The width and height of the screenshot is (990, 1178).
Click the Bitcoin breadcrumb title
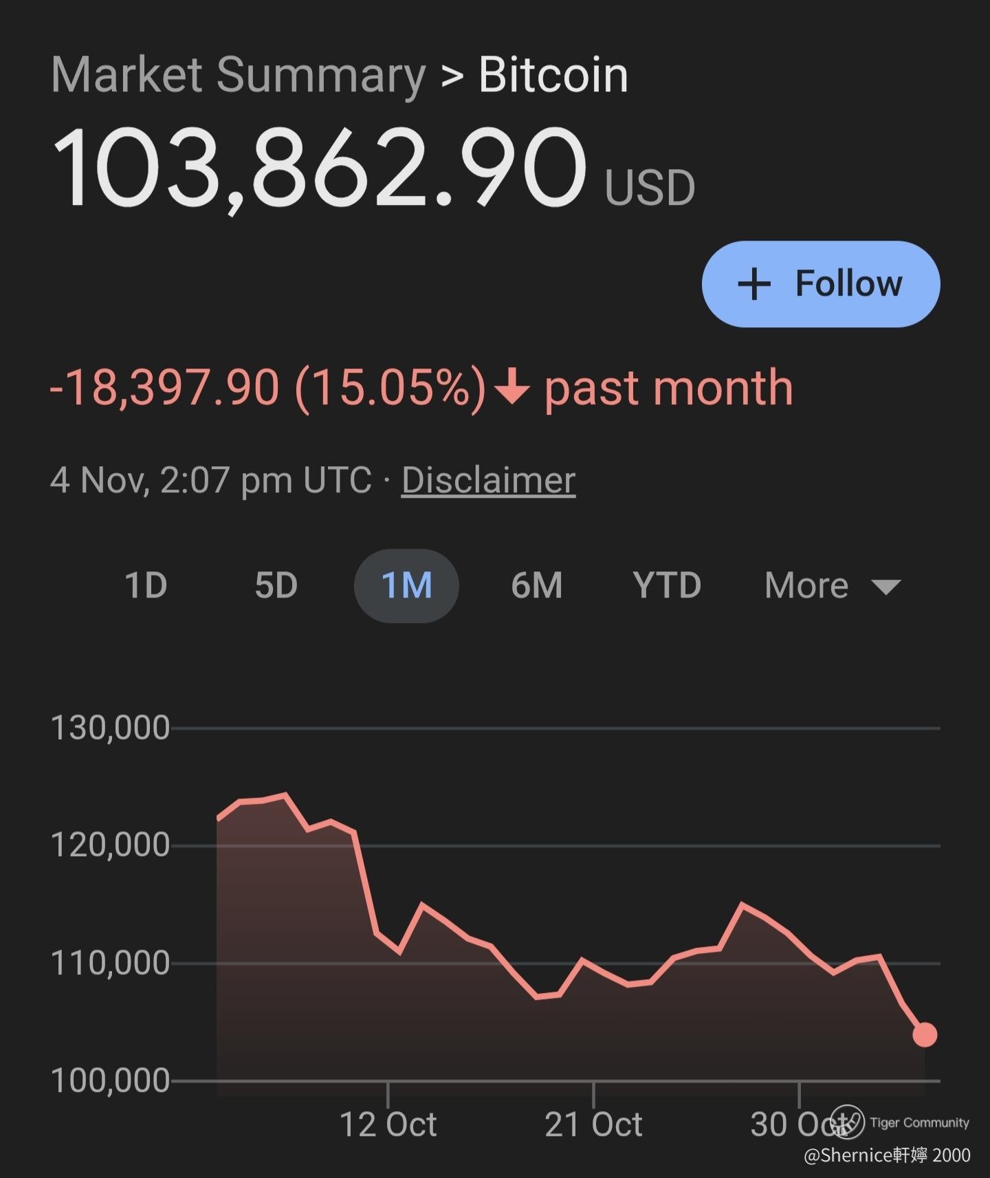coord(553,74)
